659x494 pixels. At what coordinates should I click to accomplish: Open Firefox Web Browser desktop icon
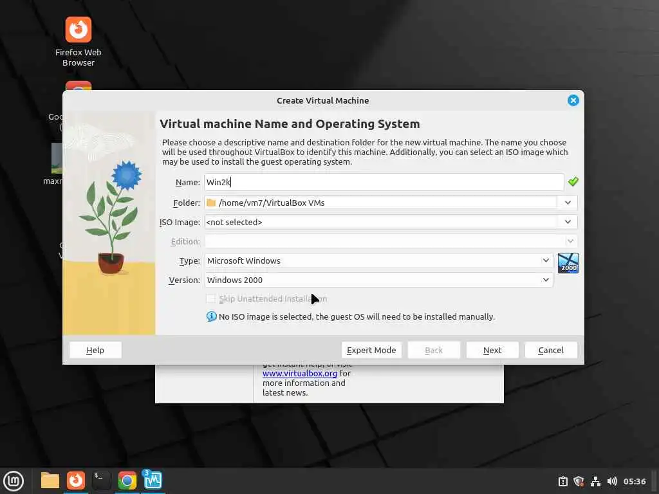click(x=78, y=41)
